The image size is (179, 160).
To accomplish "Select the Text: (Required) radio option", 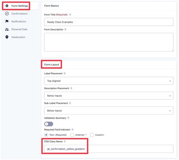I will [46, 135].
